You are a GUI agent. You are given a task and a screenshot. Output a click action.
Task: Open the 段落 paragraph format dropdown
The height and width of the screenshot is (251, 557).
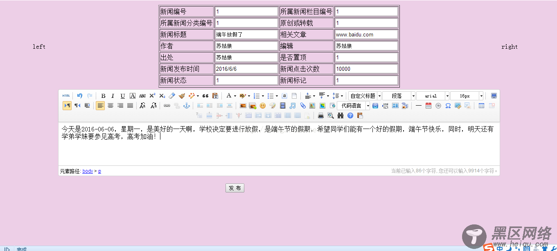[399, 96]
